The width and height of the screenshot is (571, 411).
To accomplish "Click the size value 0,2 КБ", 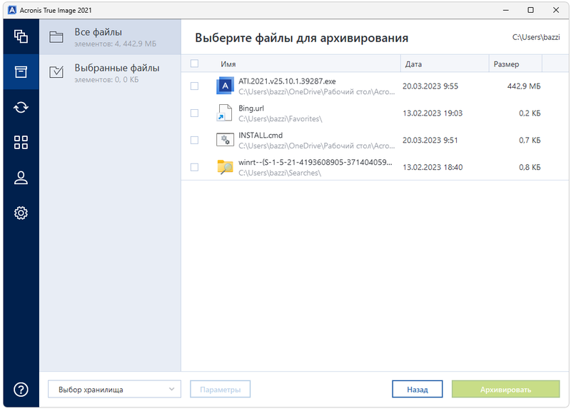I will click(x=530, y=113).
